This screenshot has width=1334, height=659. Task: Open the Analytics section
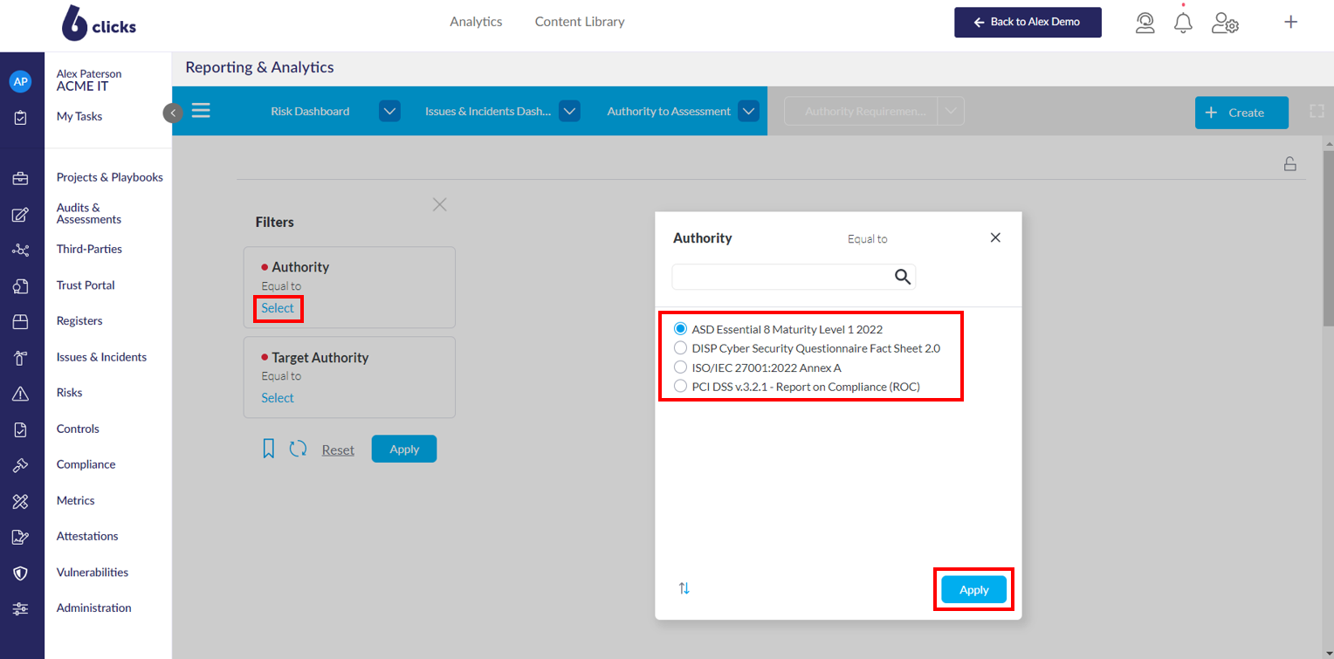[476, 21]
